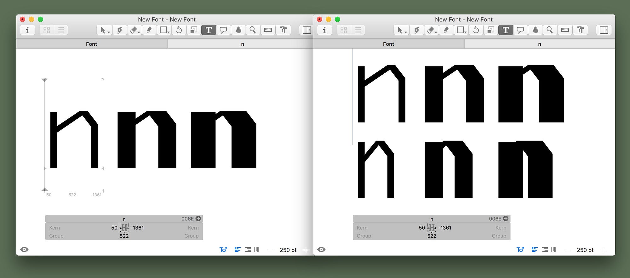Screen dimensions: 630x278
Task: Select the Eraser tool in right window
Action: pos(432,30)
